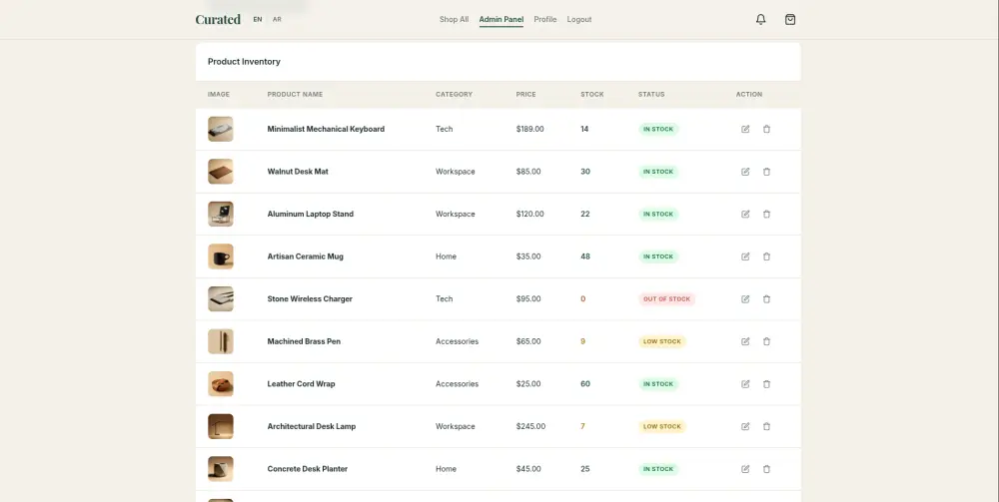Switch language to AR

tap(277, 20)
